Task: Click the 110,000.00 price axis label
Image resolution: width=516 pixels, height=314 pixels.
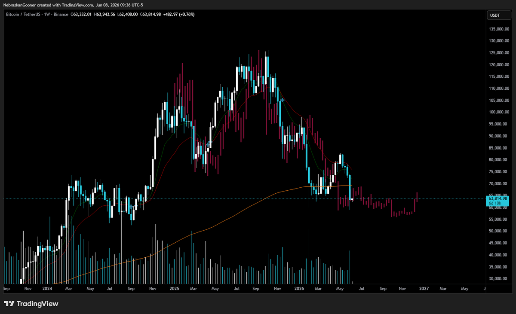Action: click(499, 88)
